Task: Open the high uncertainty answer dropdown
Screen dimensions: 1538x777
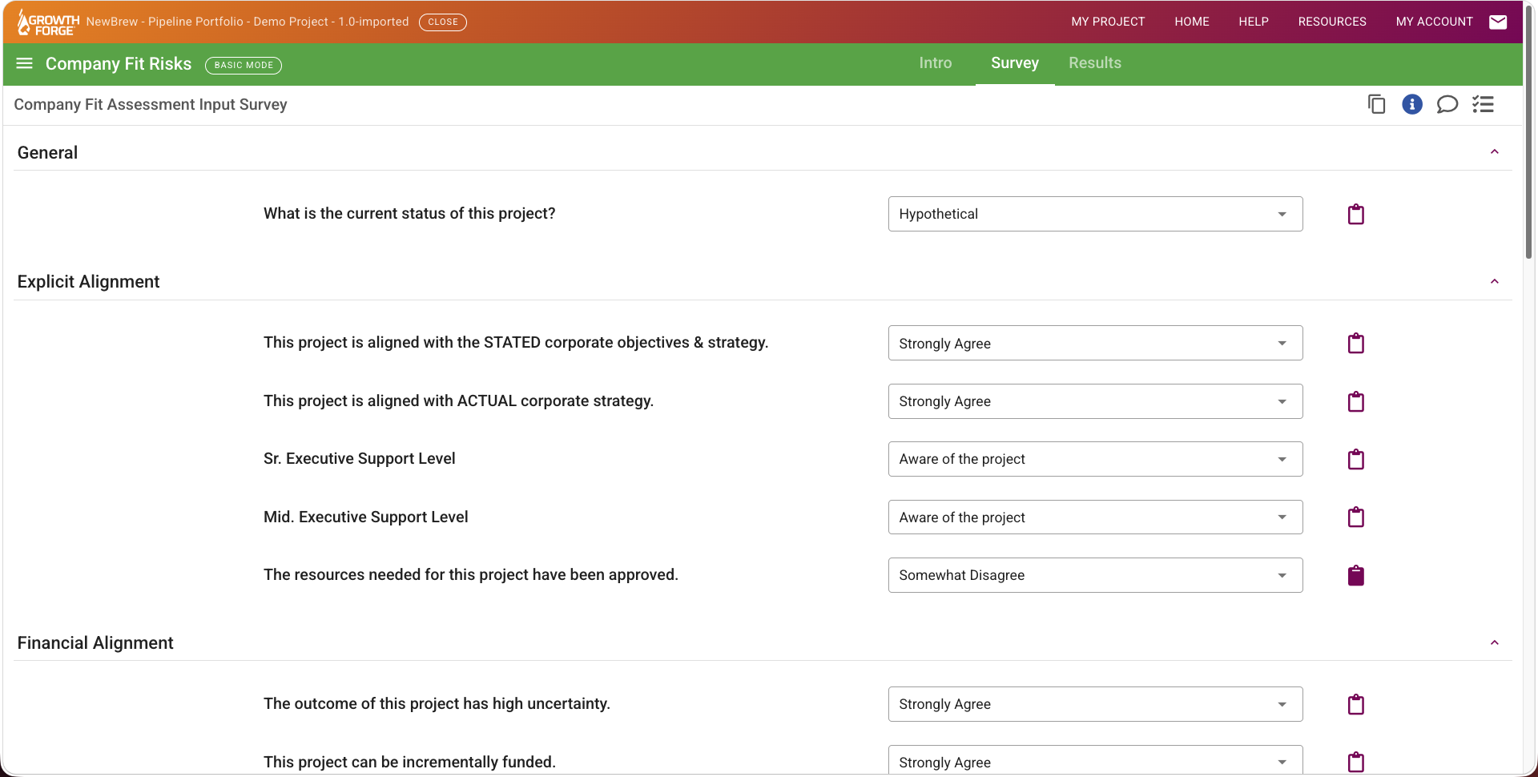Action: click(1095, 704)
